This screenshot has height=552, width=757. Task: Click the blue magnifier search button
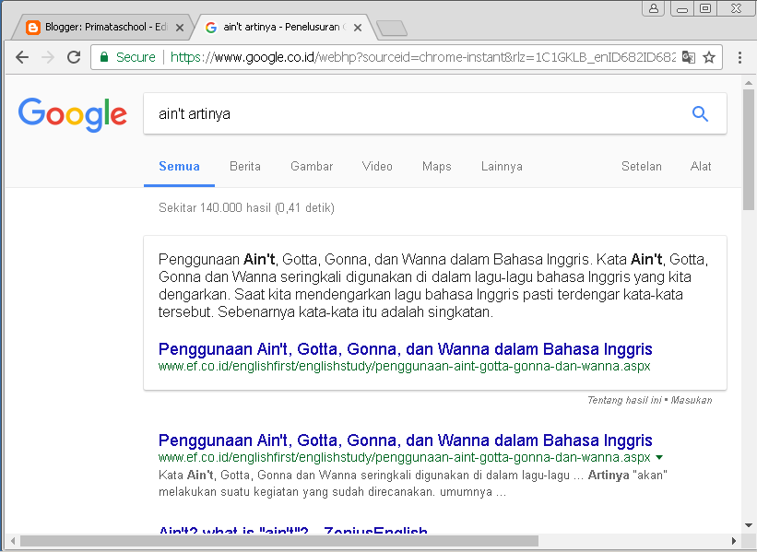[700, 114]
